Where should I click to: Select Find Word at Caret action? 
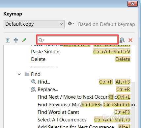(x=58, y=112)
